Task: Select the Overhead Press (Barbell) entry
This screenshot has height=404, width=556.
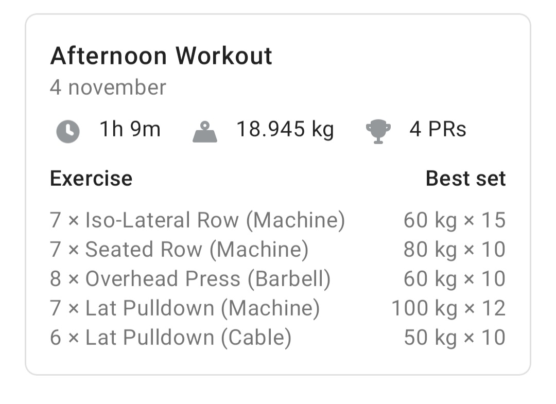Action: pos(190,279)
